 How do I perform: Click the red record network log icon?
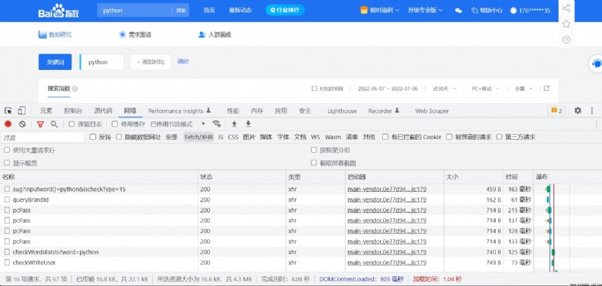(x=8, y=124)
